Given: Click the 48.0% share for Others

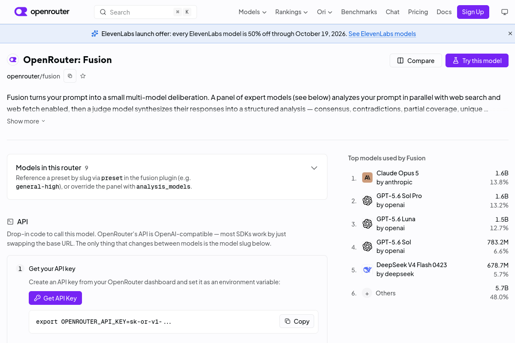Looking at the screenshot, I should (x=499, y=297).
